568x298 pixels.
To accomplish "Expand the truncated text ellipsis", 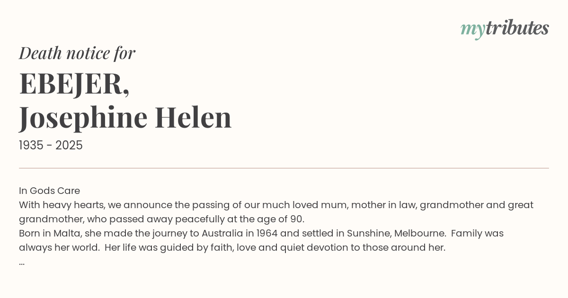I will pyautogui.click(x=22, y=263).
